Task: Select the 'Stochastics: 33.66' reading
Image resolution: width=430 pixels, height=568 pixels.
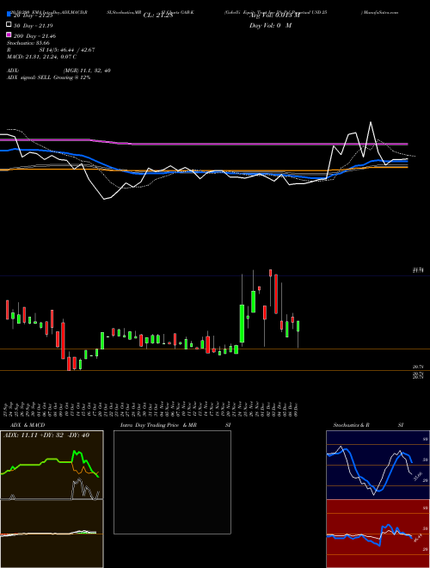Action: pos(28,43)
